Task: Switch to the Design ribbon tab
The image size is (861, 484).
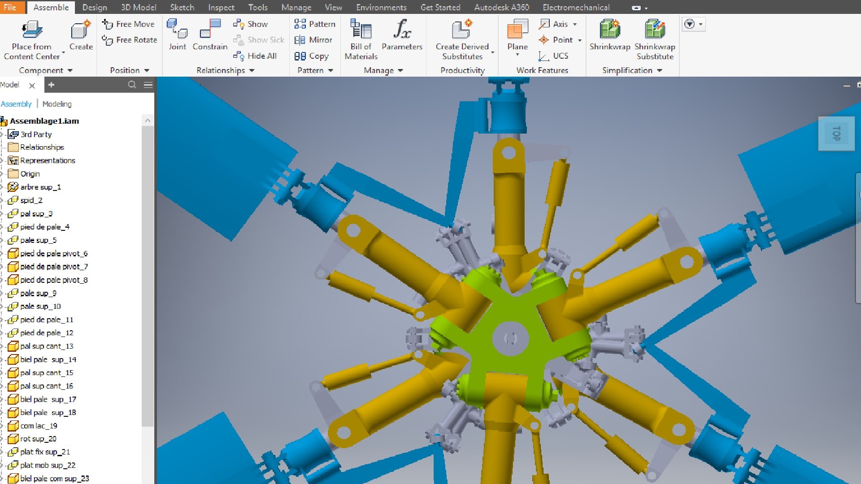Action: pyautogui.click(x=95, y=7)
